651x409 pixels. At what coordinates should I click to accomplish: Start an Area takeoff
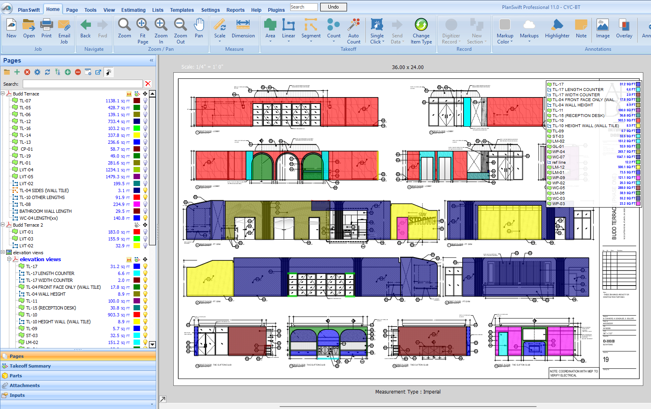tap(270, 25)
